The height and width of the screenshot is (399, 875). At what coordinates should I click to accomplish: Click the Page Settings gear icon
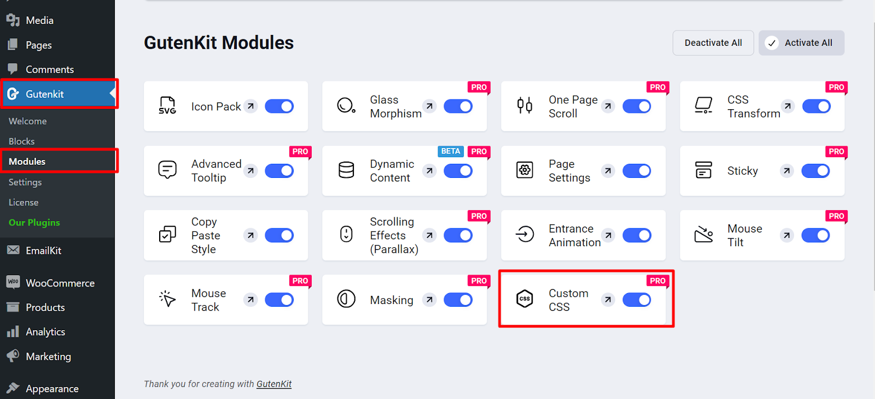pyautogui.click(x=524, y=170)
